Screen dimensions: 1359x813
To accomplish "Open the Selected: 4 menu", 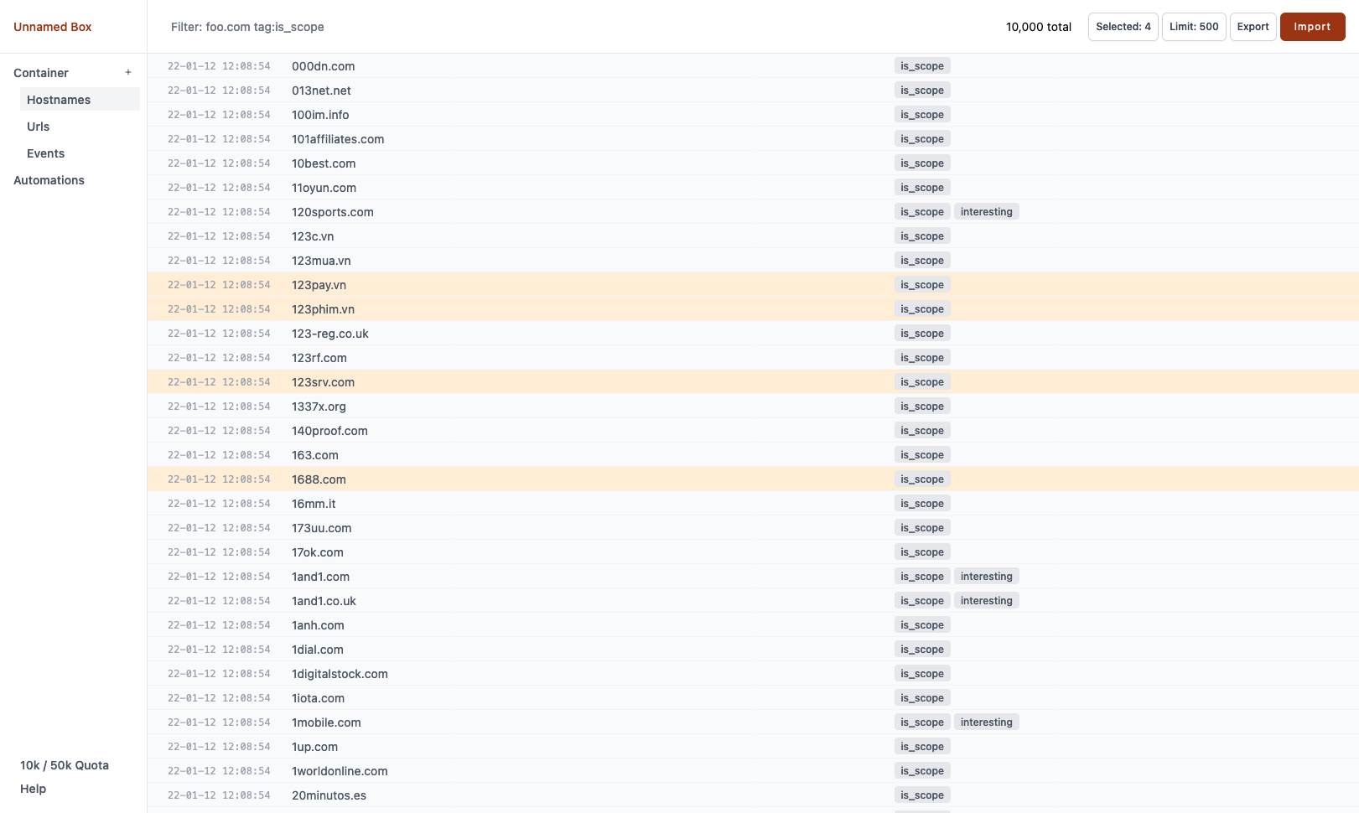I will pyautogui.click(x=1123, y=27).
